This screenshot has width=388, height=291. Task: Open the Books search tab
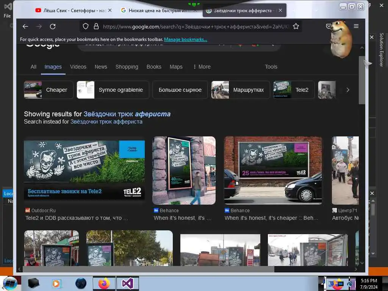click(154, 67)
